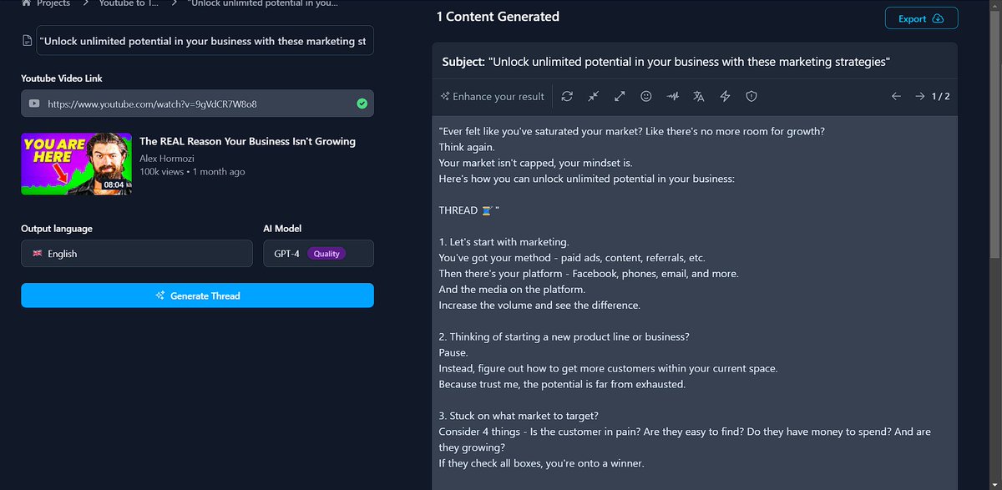This screenshot has width=1002, height=490.
Task: Click the Subject line of generated content
Action: [665, 62]
